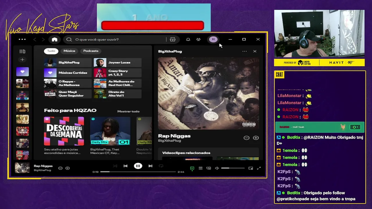Click the RAIZON Hell Yeah chat highlight
Image resolution: width=372 pixels, height=209 pixels.
(x=320, y=127)
